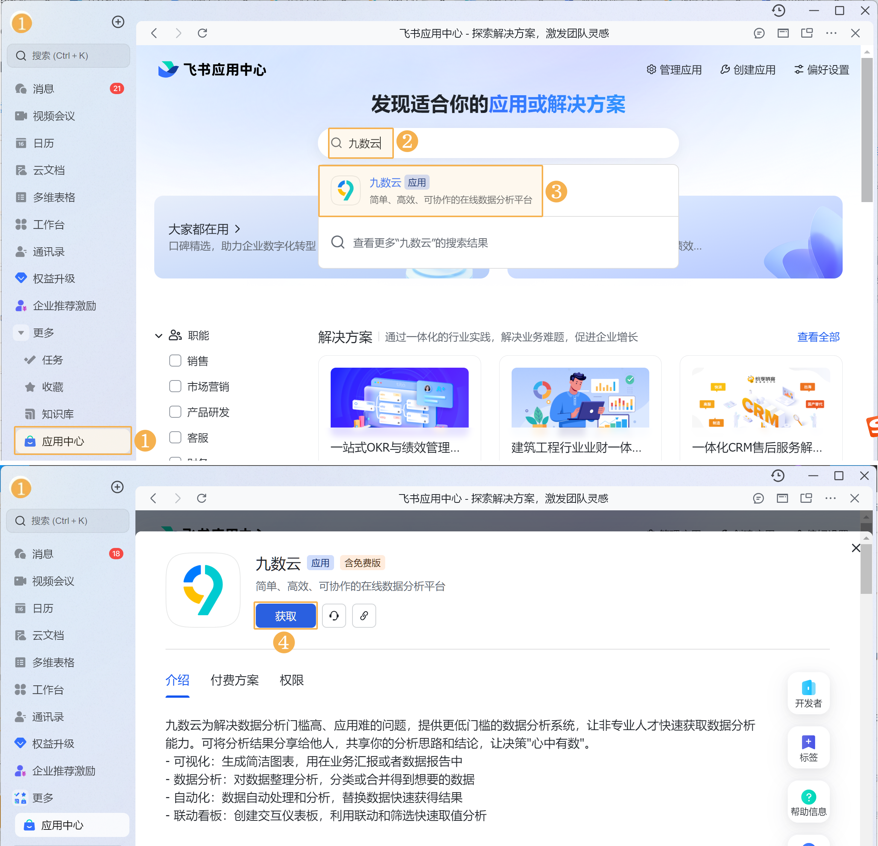Open 一体化CRM售后服务解 solution card

point(761,408)
